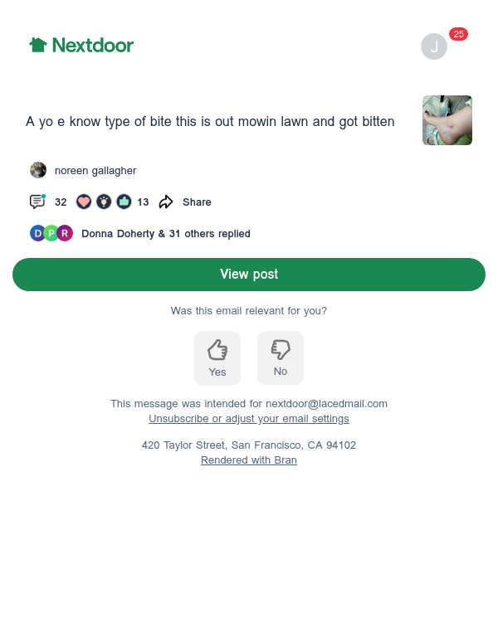The image size is (498, 637).
Task: Click the green thumbs-up reaction icon
Action: [124, 202]
